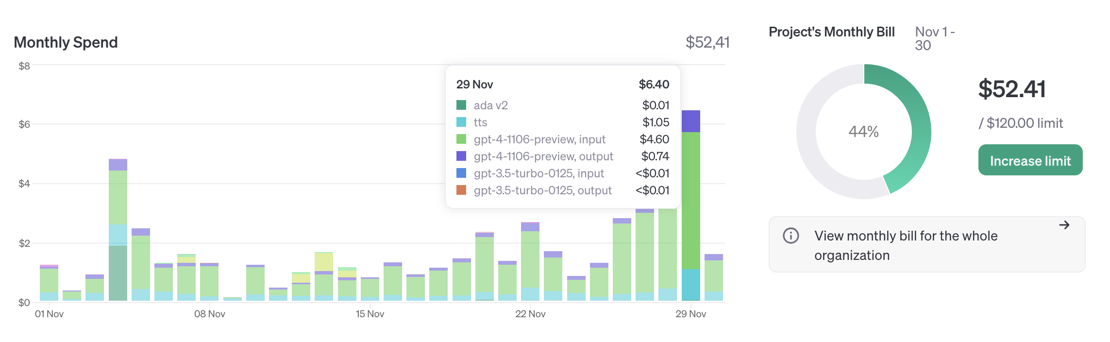Click the tts legend color square
The height and width of the screenshot is (342, 1110).
tap(461, 122)
